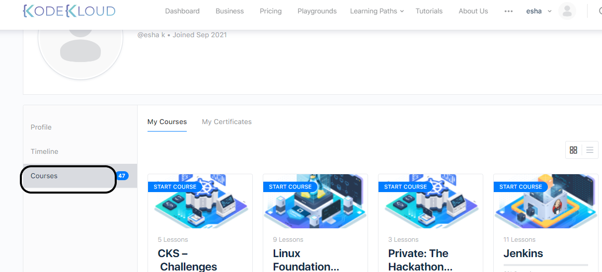Open the Dashboard nav item
The width and height of the screenshot is (602, 272).
pos(182,11)
